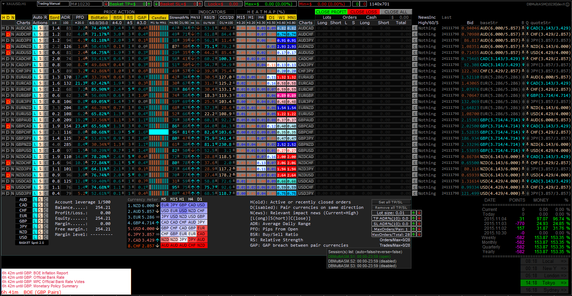
Task: Click BOE Inflation Report news line
Action: [x=35, y=273]
